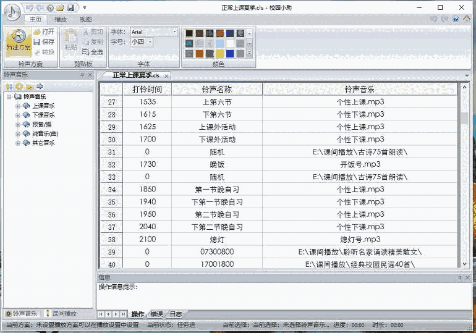Viewport: 476px width, 333px height.
Task: Click the cell 第一节晚自习
Action: point(217,190)
